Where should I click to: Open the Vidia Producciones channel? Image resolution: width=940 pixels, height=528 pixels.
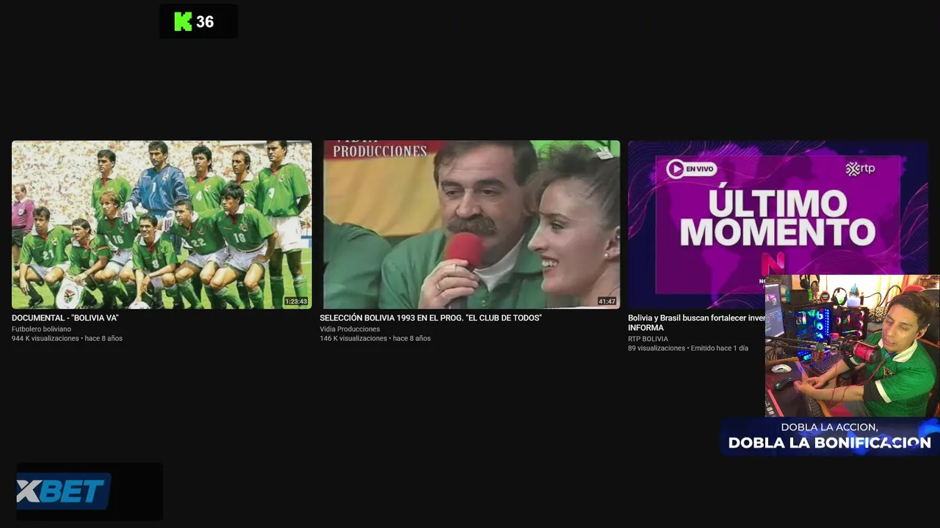[x=350, y=329]
